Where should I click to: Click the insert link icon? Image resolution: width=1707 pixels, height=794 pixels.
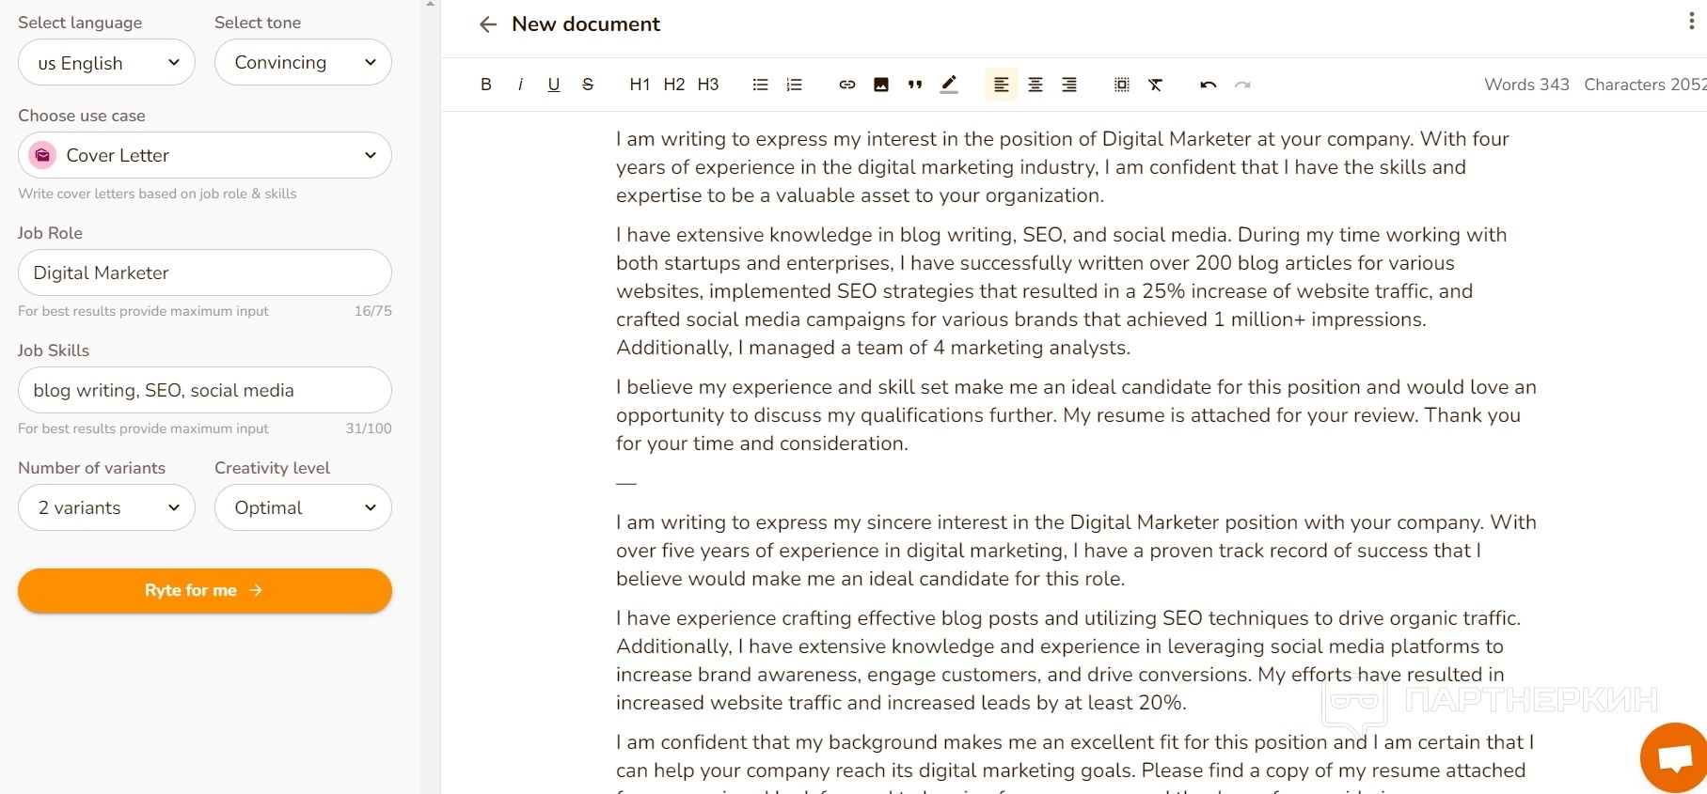(x=847, y=85)
